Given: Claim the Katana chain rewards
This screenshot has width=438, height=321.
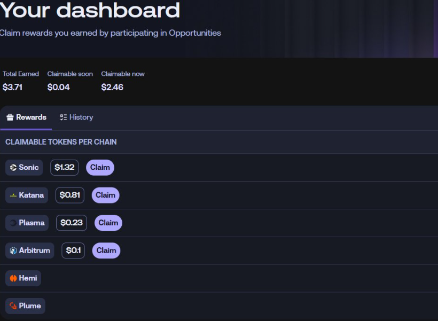Looking at the screenshot, I should tap(106, 195).
